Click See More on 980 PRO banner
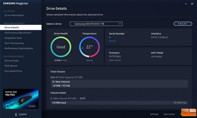 [32, 106]
